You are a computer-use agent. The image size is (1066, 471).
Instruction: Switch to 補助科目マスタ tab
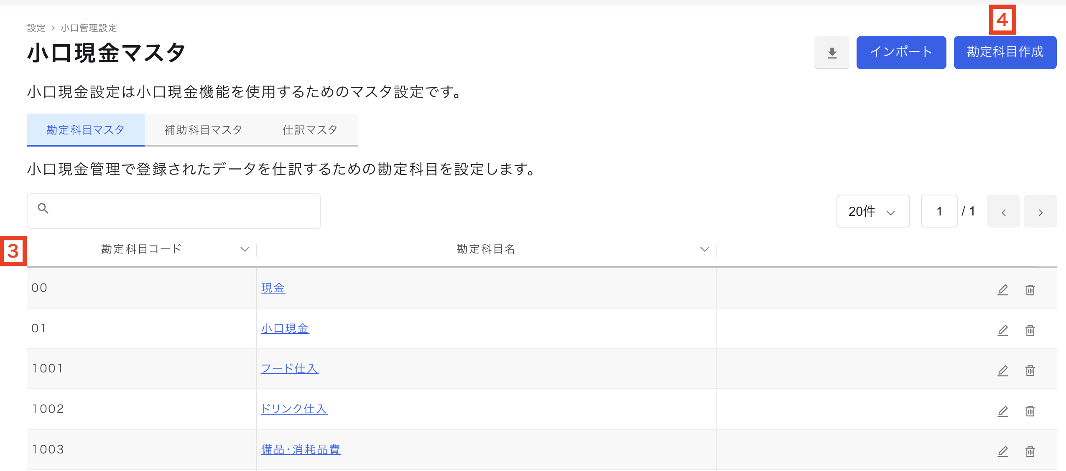pos(203,130)
